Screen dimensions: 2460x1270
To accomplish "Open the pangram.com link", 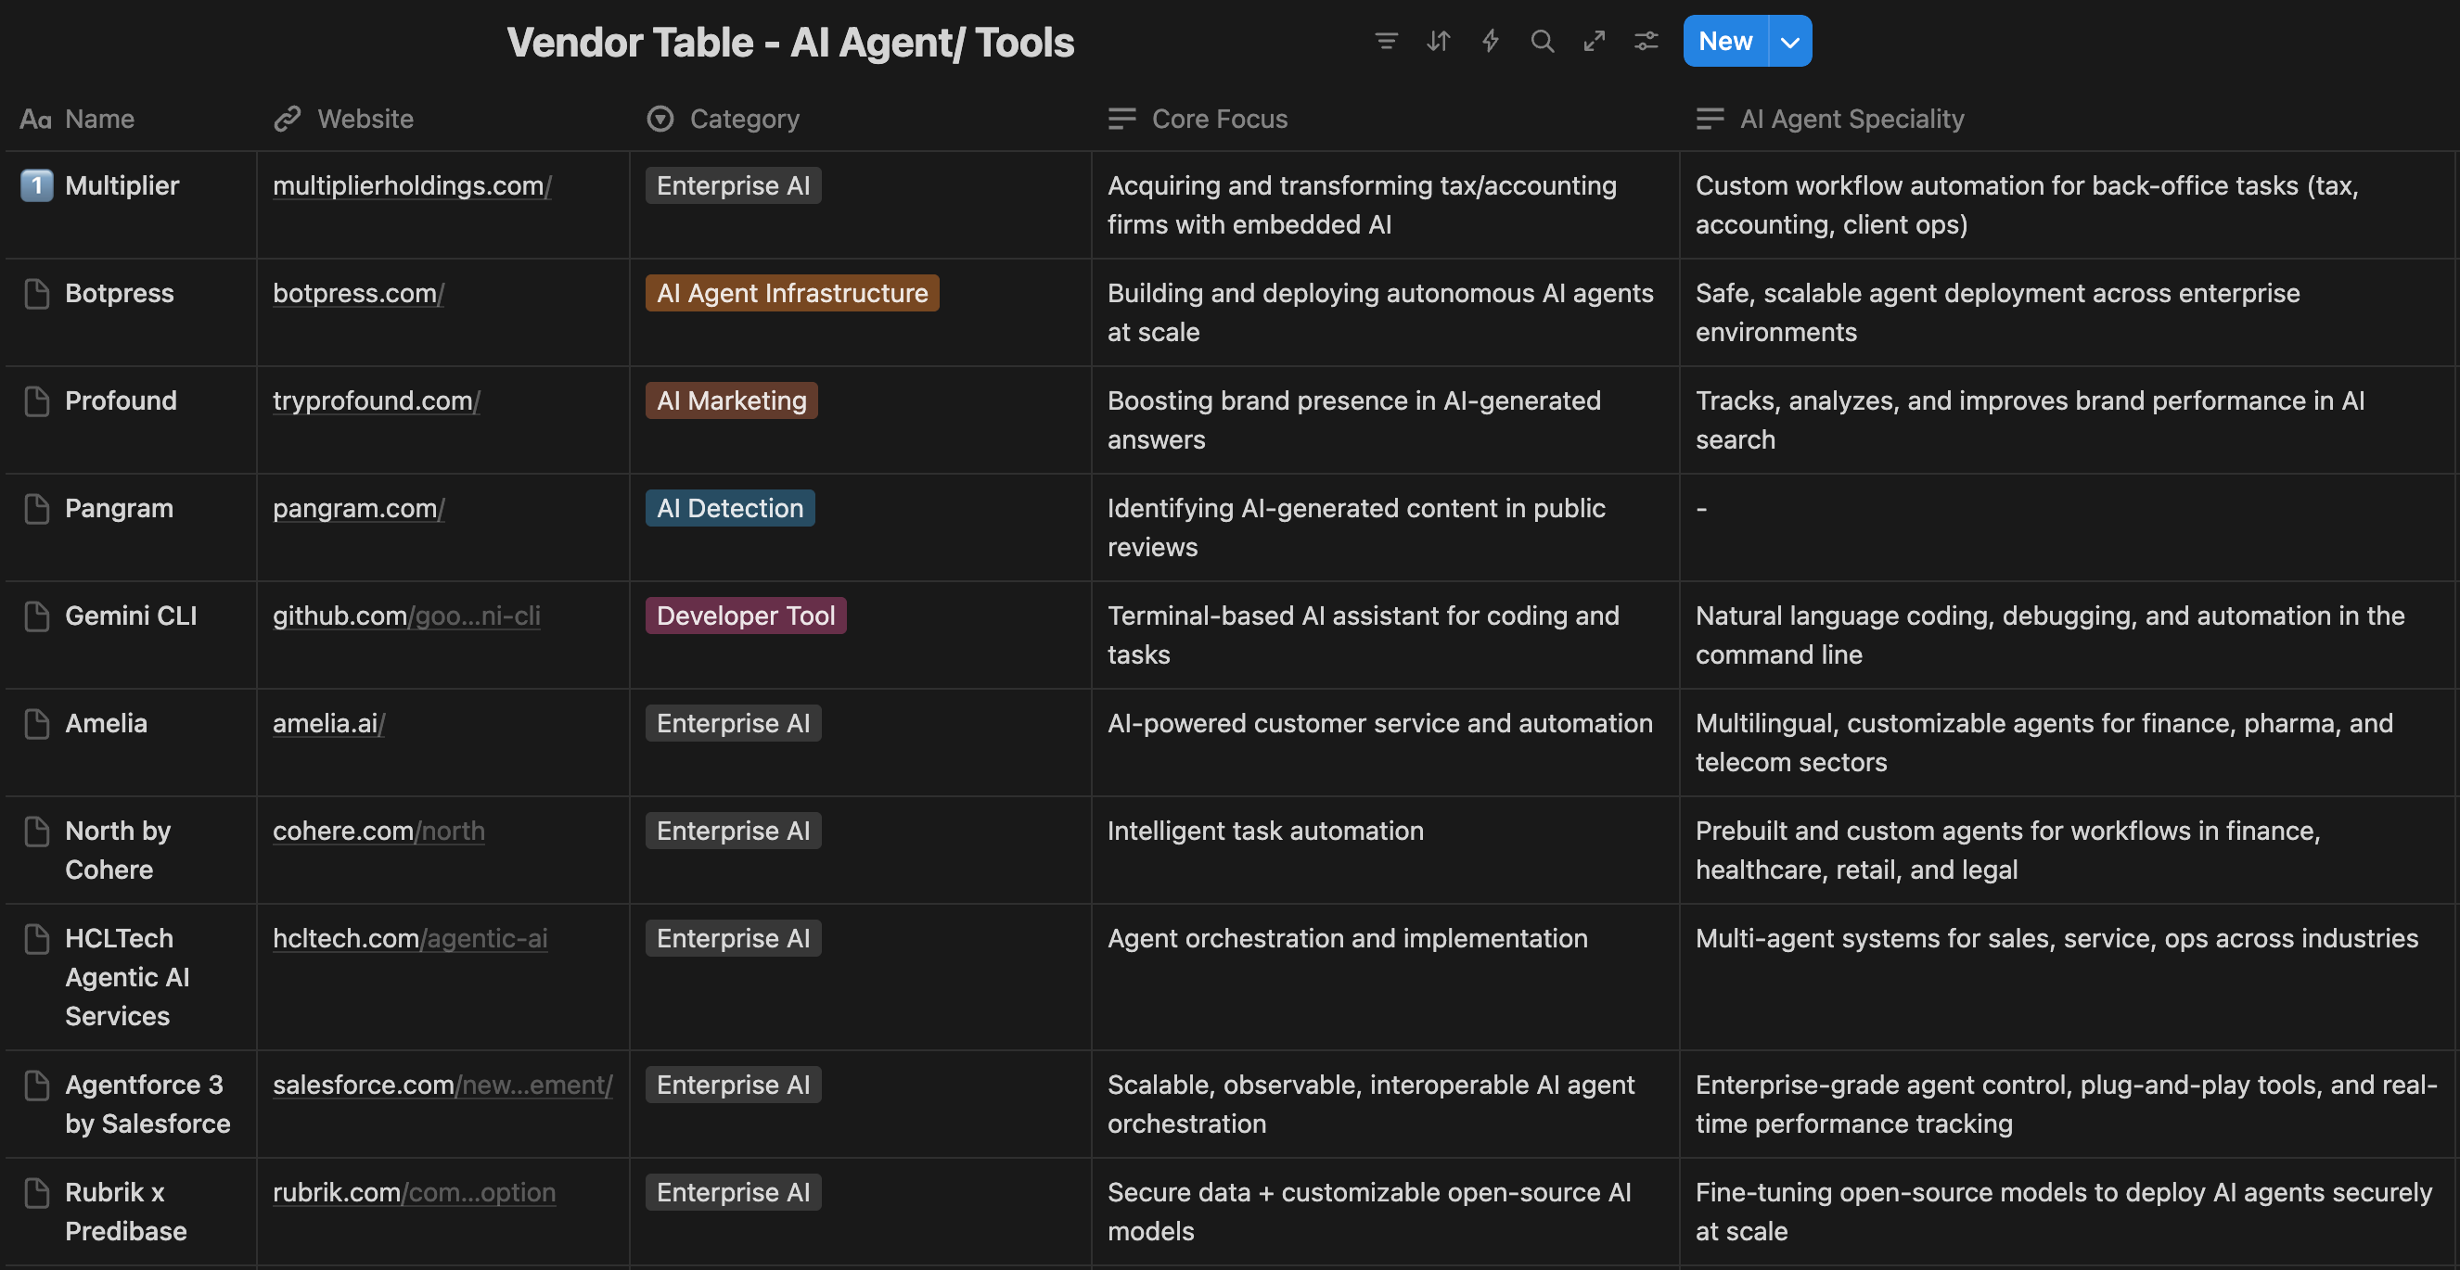I will click(x=358, y=508).
